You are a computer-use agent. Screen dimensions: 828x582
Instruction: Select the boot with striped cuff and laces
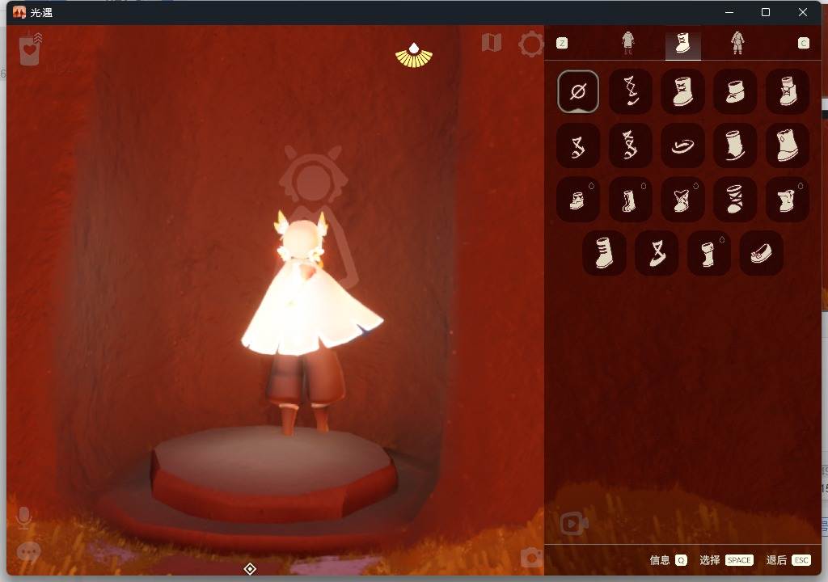787,91
